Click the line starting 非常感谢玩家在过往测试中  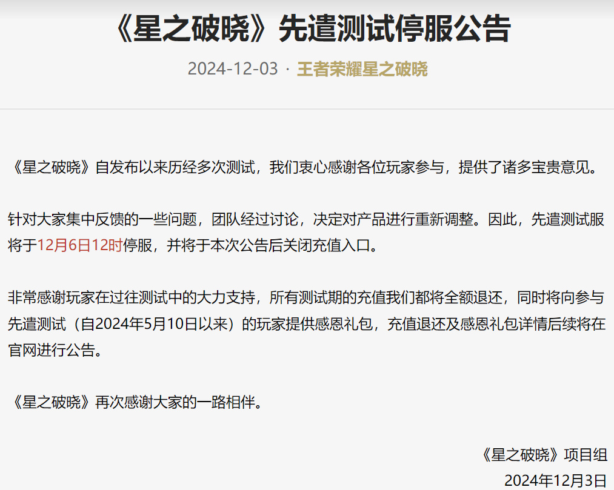click(x=306, y=298)
